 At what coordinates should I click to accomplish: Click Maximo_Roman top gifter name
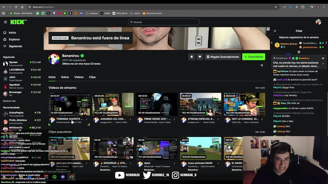(289, 44)
